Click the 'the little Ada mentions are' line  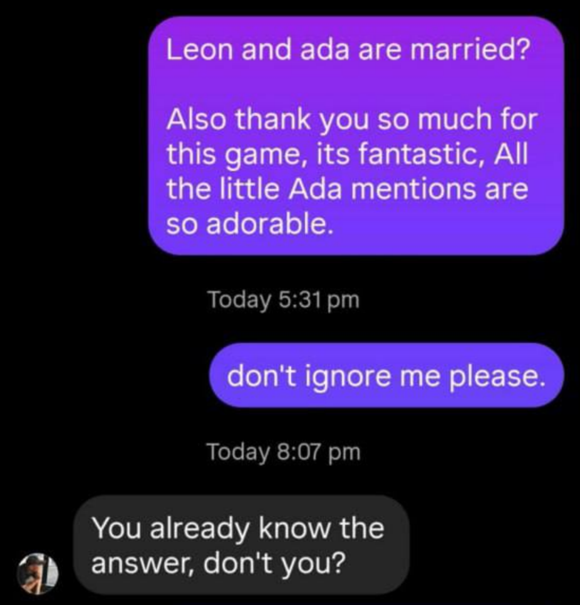coord(347,189)
